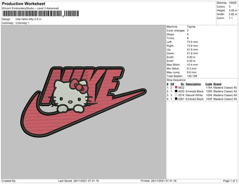Click the Machine value "Tajima"
239x184 pixels.
point(191,27)
